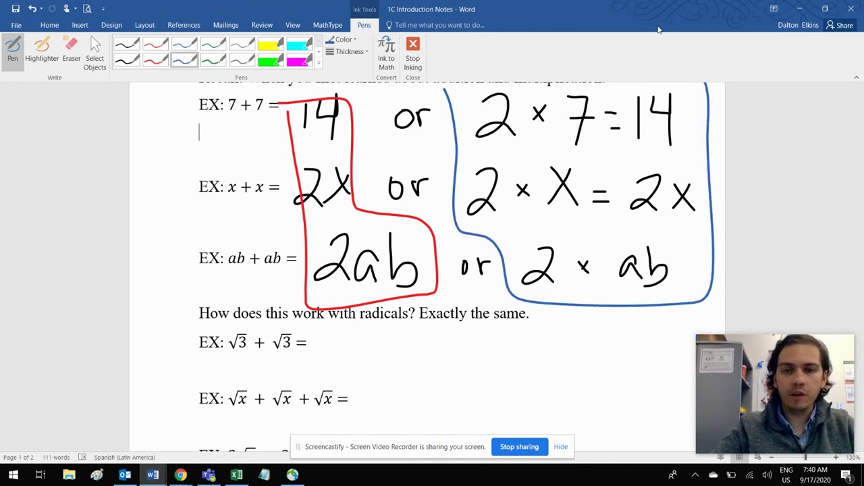The height and width of the screenshot is (486, 864).
Task: Show next row of pens gallery
Action: tap(319, 52)
